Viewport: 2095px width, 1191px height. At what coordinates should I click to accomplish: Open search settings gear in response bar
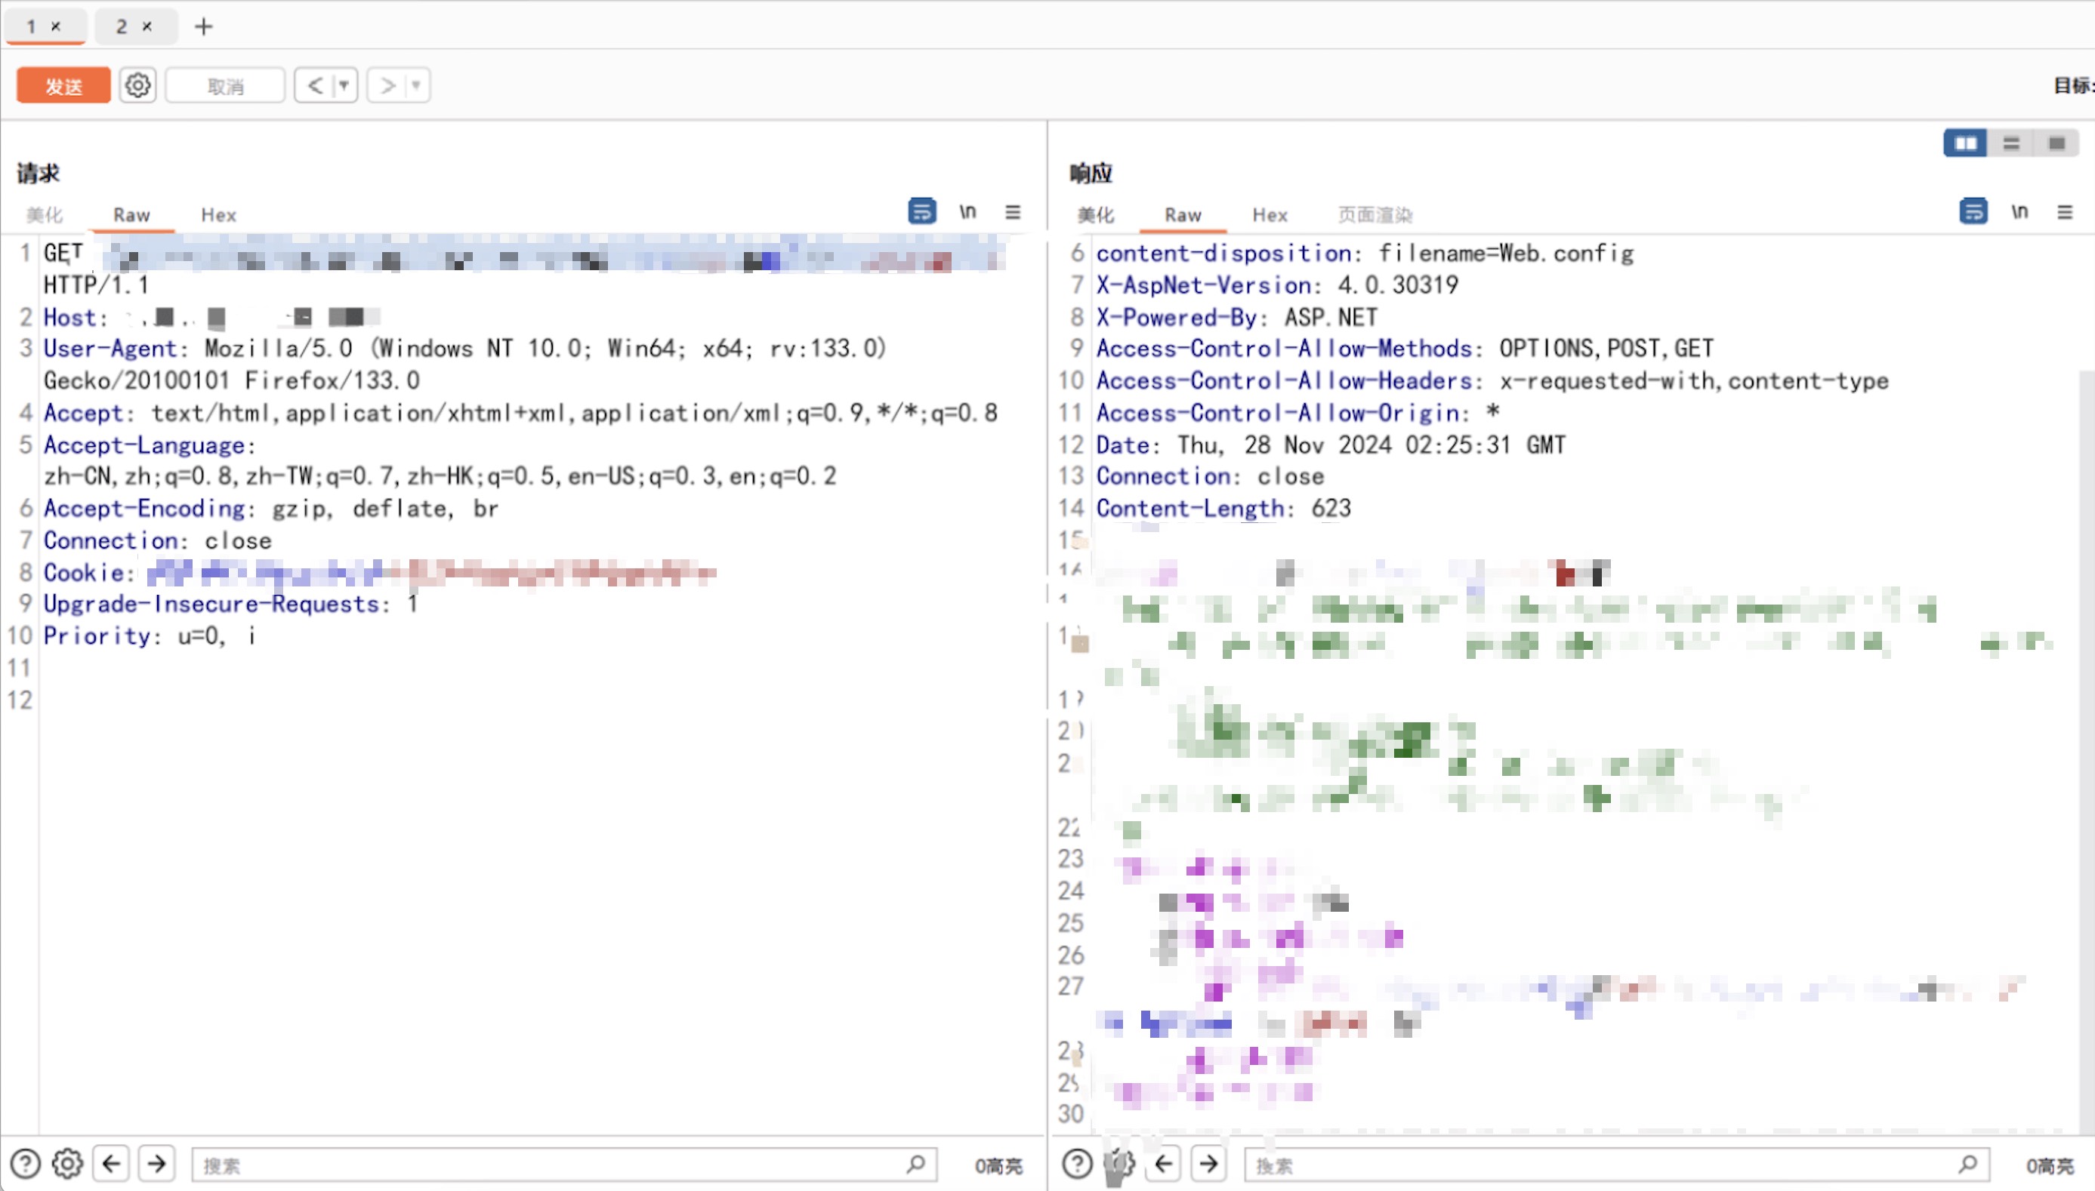(1119, 1163)
